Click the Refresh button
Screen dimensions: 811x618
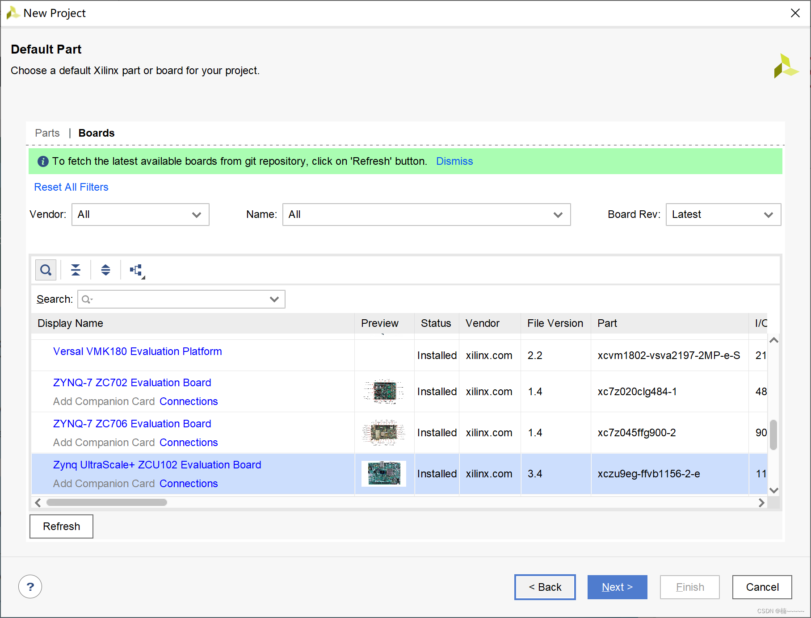coord(62,526)
